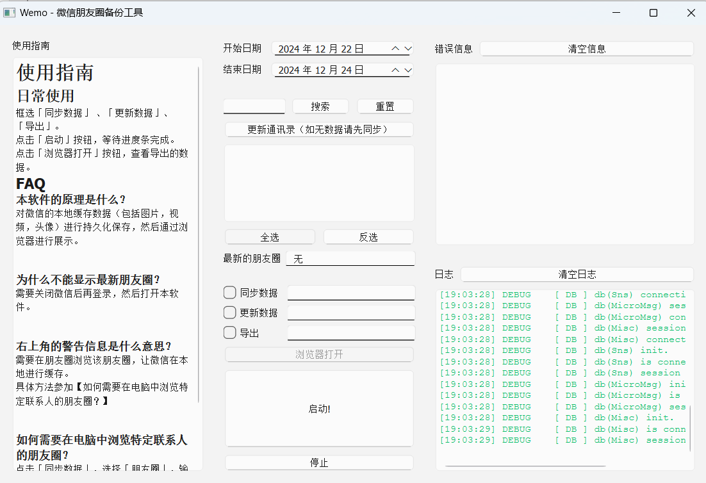This screenshot has width=706, height=483.
Task: Increase start date with up arrow
Action: 395,49
